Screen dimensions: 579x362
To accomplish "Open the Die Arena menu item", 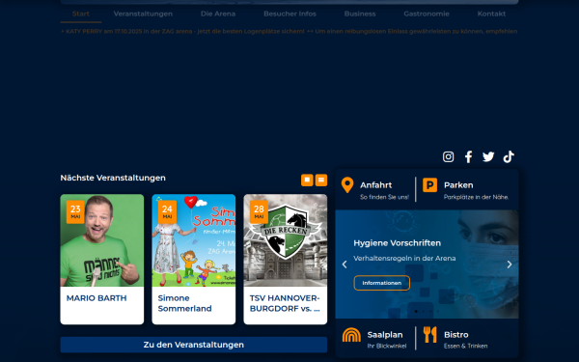I will (x=218, y=14).
